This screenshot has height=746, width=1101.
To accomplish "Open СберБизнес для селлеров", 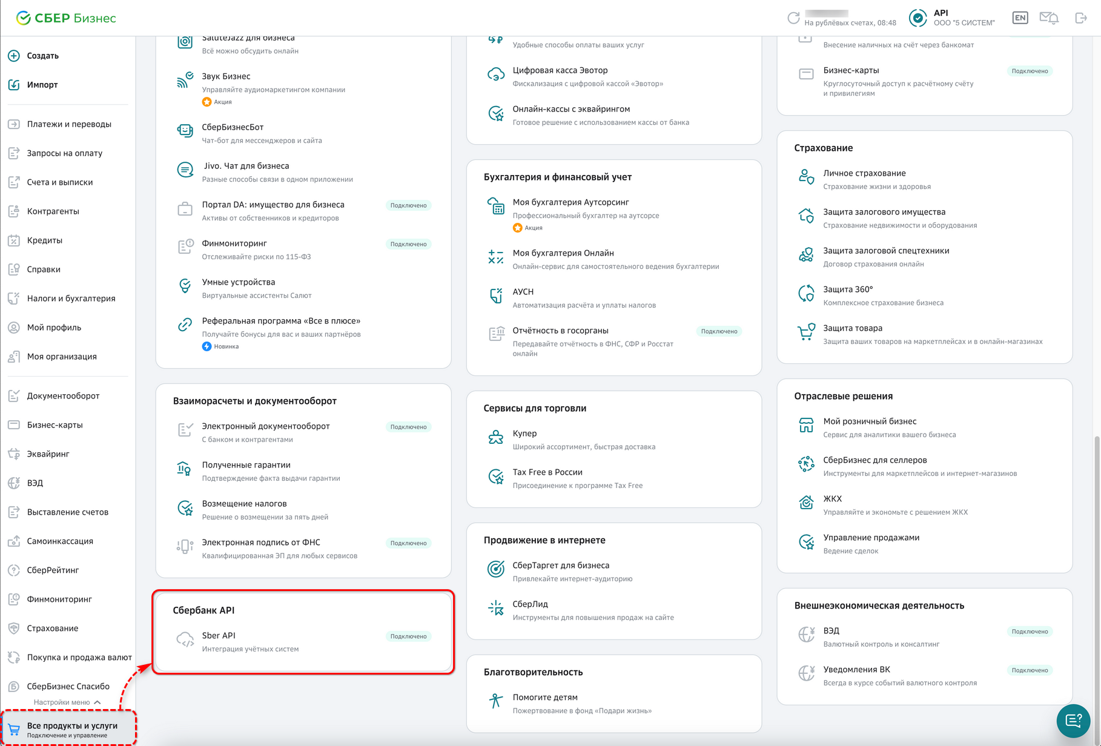I will (x=925, y=466).
